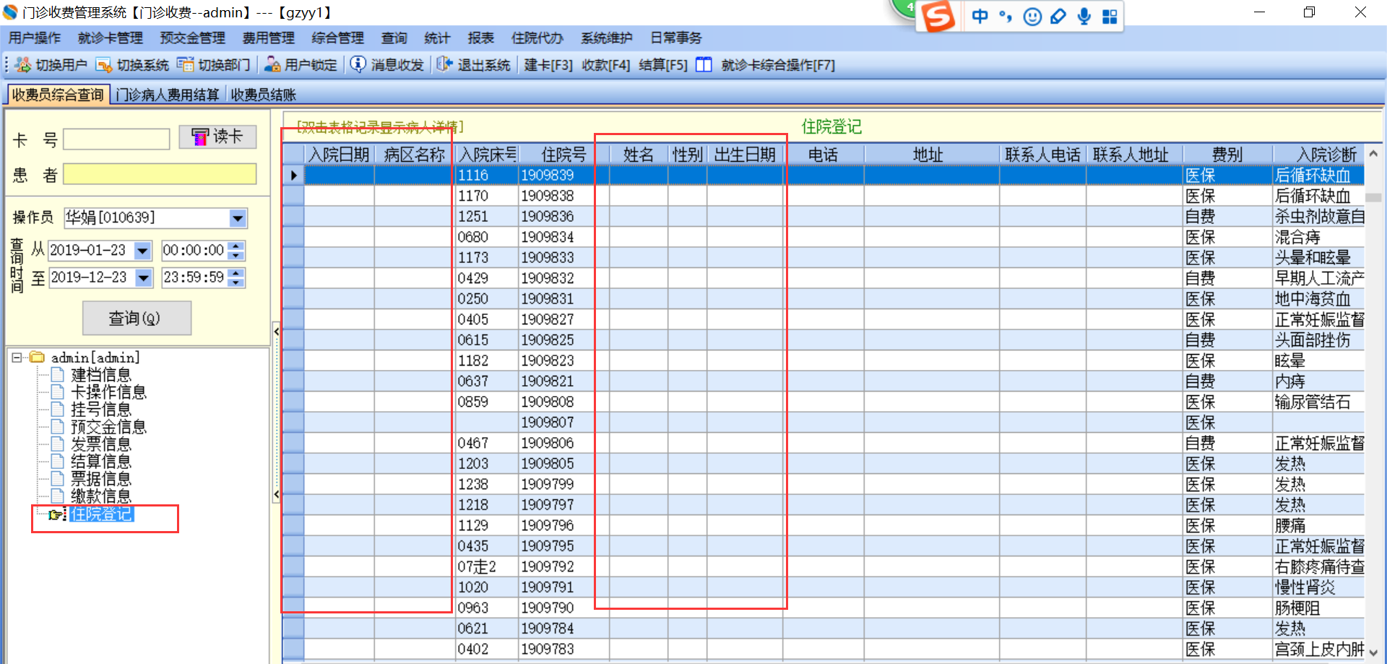Screen dimensions: 1387x664
Task: Click 就诊卡综合操作[F7] toolbar button
Action: coord(778,65)
